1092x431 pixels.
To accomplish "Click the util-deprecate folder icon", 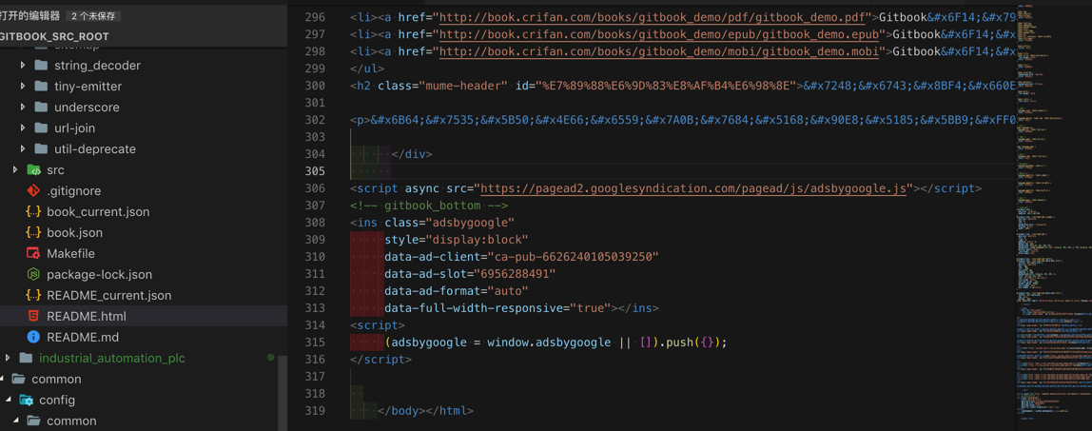I will (40, 149).
